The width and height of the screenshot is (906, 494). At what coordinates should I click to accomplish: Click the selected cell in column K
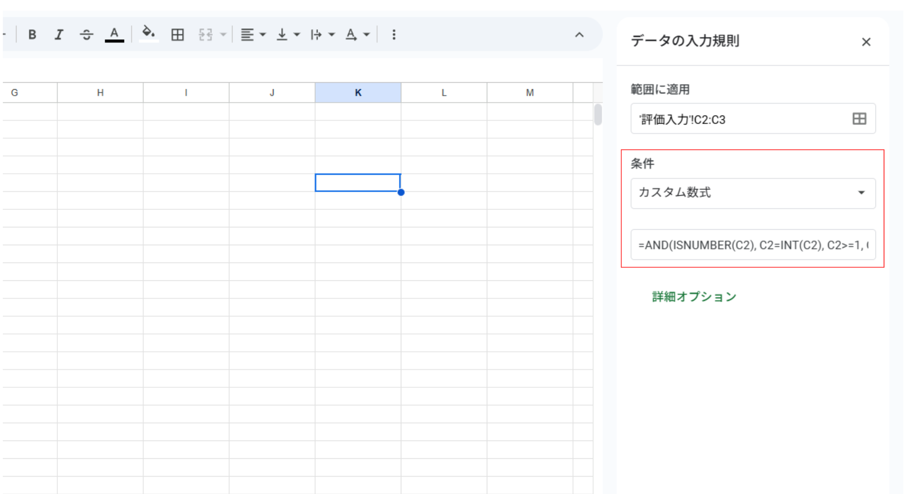358,183
